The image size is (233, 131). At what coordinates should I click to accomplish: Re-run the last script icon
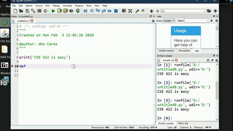[78, 11]
